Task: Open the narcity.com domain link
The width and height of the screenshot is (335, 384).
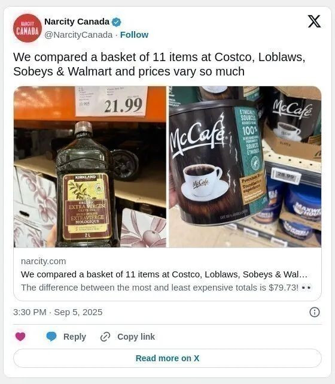Action: coord(44,261)
